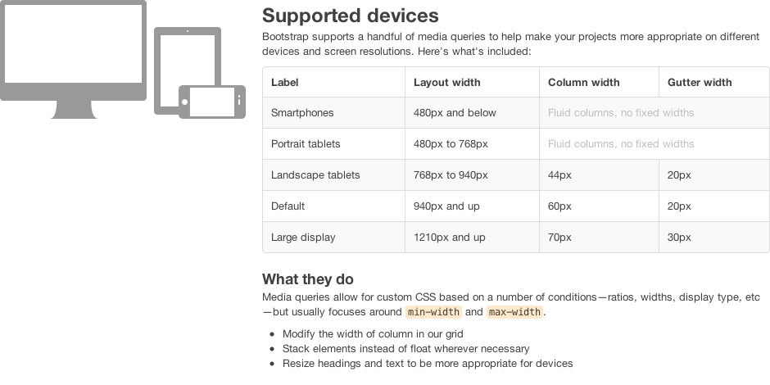Click the Stack elements bullet item
This screenshot has width=770, height=385.
(x=405, y=349)
